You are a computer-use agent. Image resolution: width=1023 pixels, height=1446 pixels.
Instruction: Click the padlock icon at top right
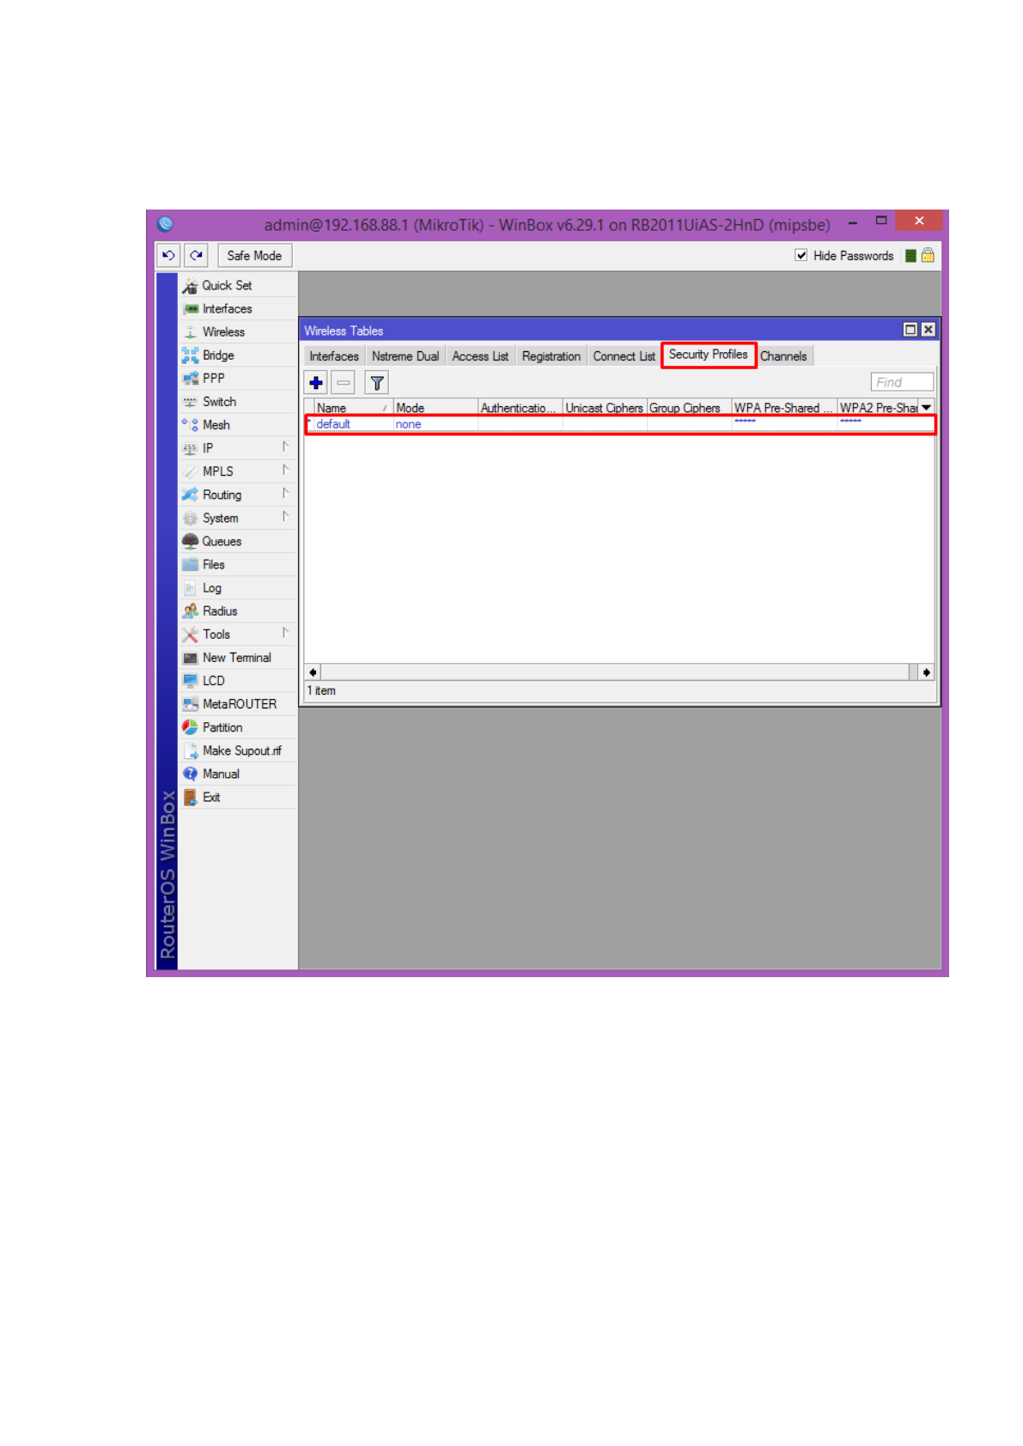928,256
